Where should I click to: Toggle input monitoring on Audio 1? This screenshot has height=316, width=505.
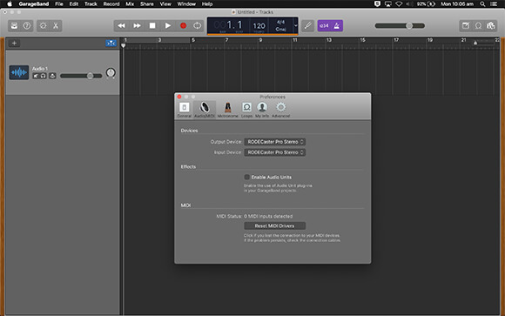pyautogui.click(x=52, y=76)
